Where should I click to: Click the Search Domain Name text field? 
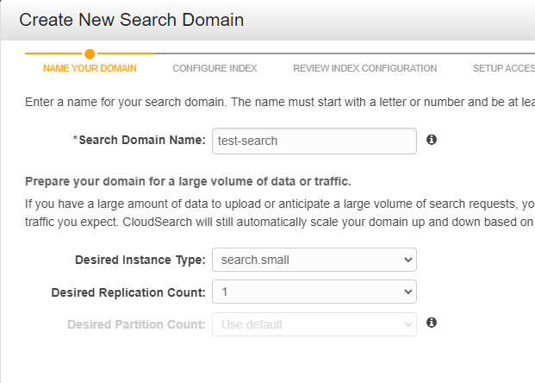click(314, 140)
